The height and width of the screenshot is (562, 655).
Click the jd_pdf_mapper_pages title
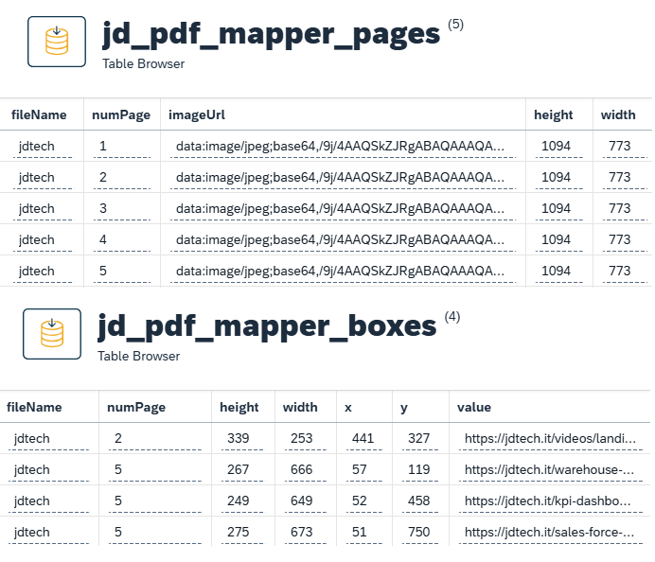[x=271, y=34]
